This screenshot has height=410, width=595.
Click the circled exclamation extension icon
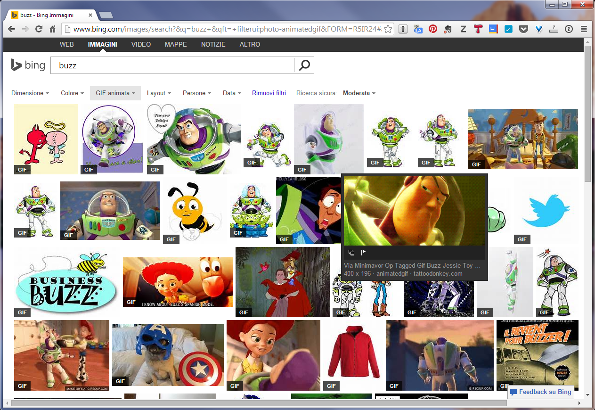(x=569, y=29)
